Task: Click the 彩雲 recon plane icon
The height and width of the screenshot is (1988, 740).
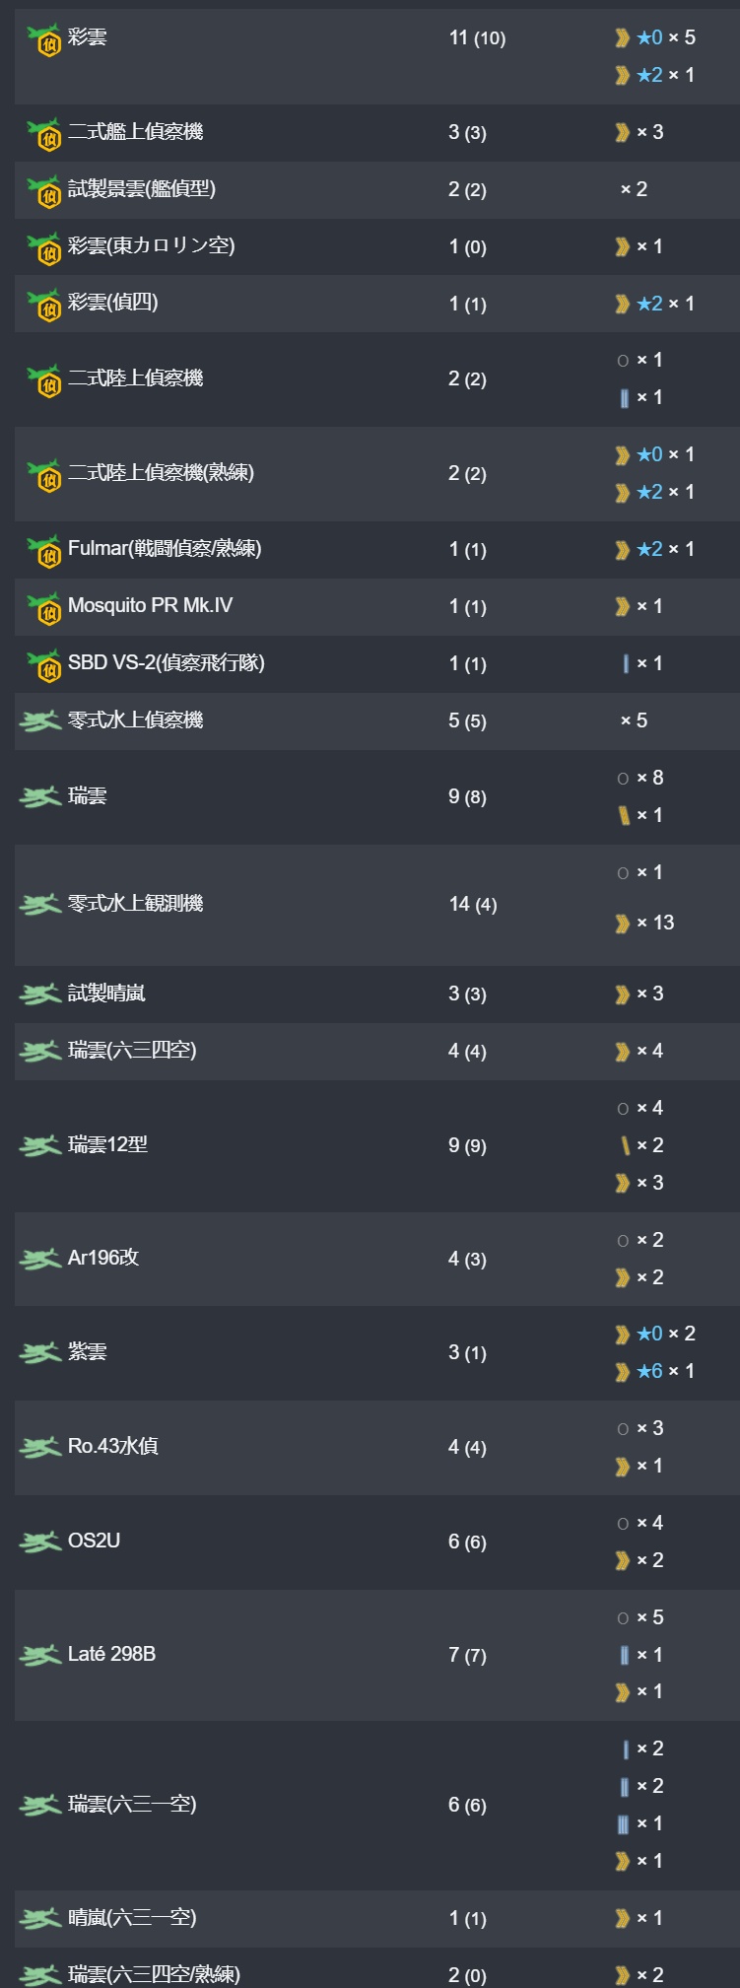Action: [x=43, y=38]
